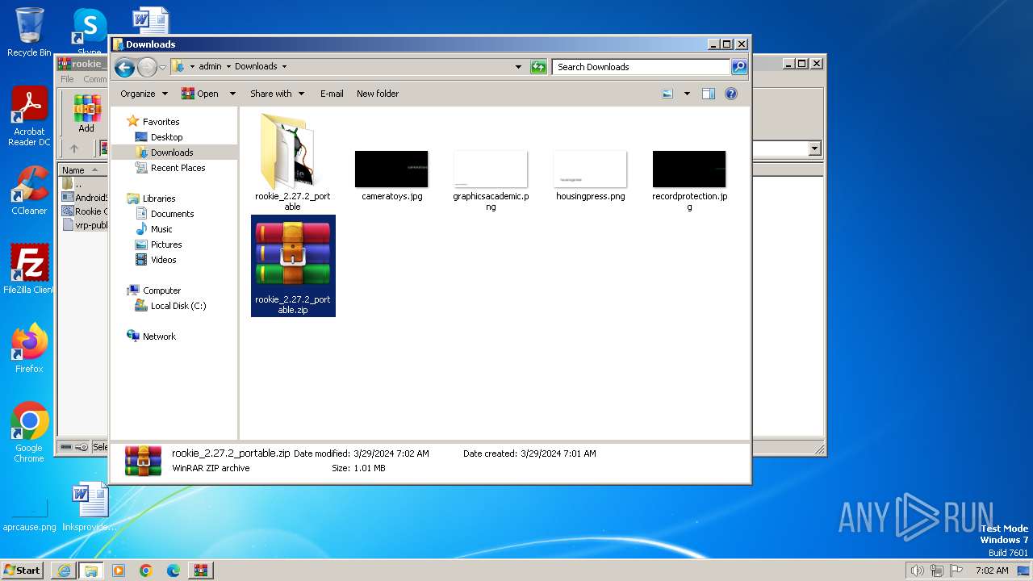
Task: Select aprcause.png on the desktop
Action: click(x=29, y=513)
